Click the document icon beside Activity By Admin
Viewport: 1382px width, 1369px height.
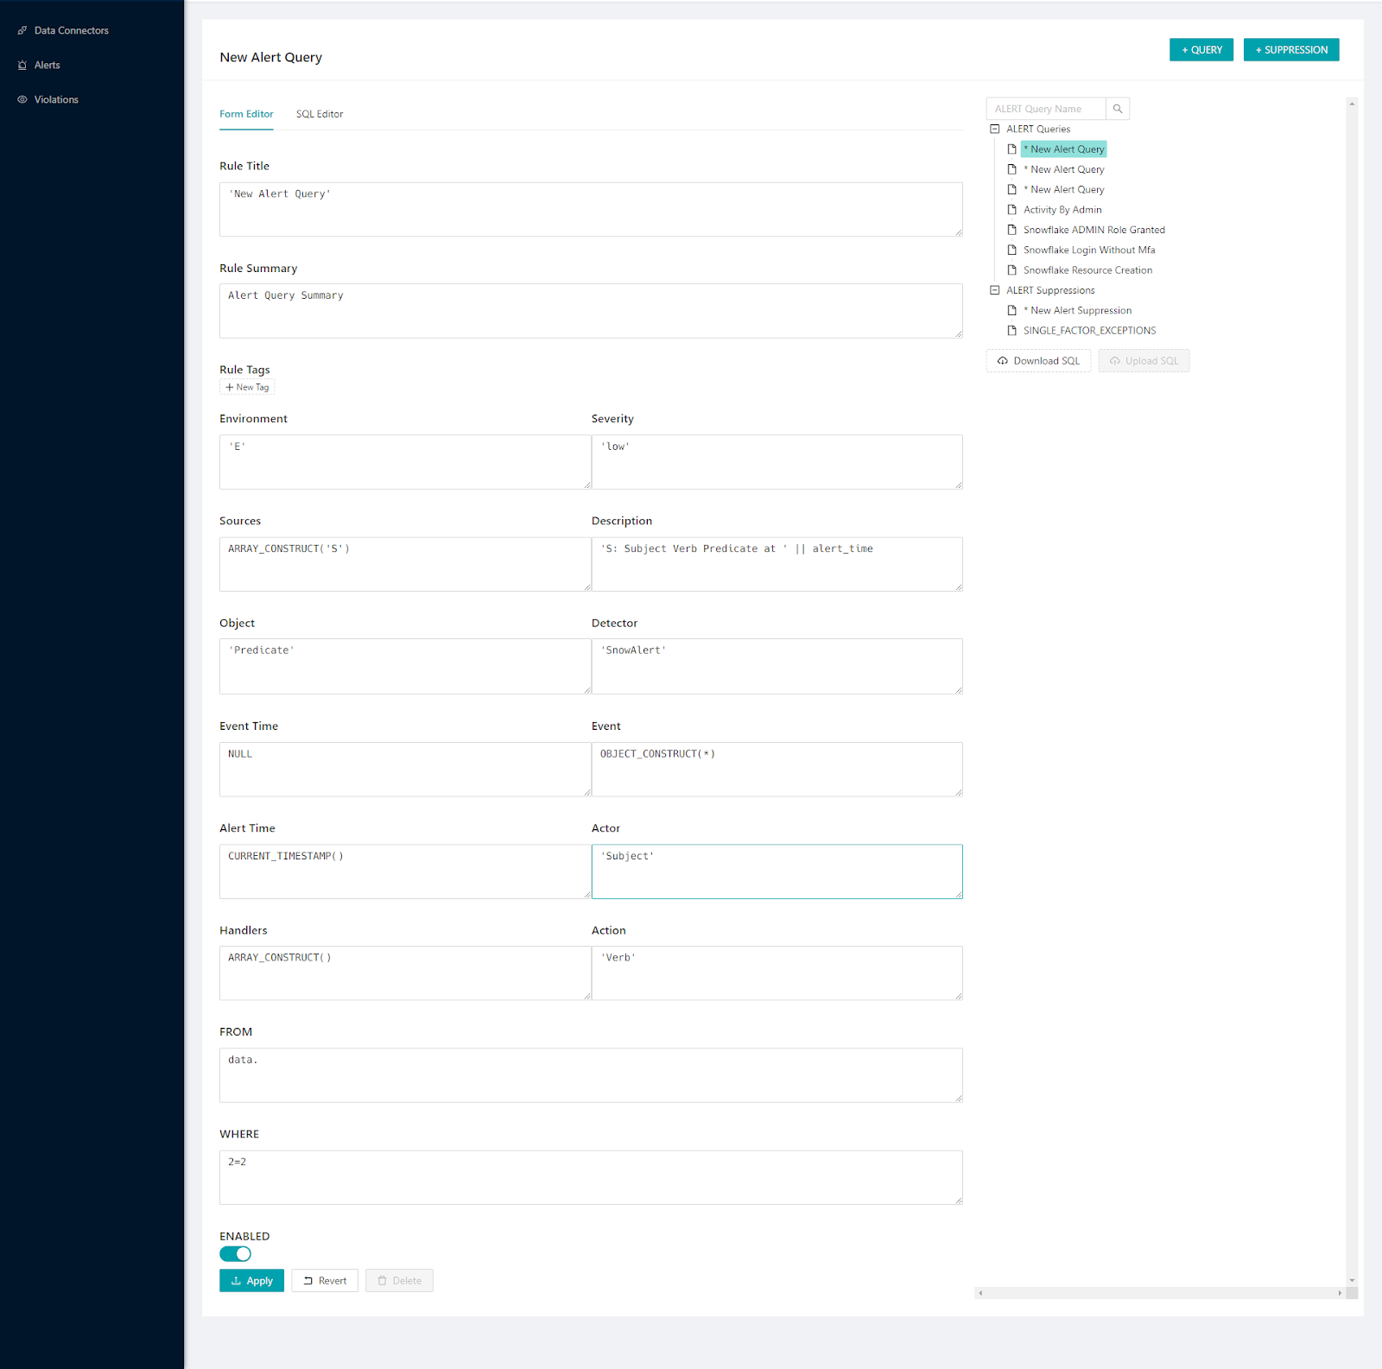[1012, 209]
